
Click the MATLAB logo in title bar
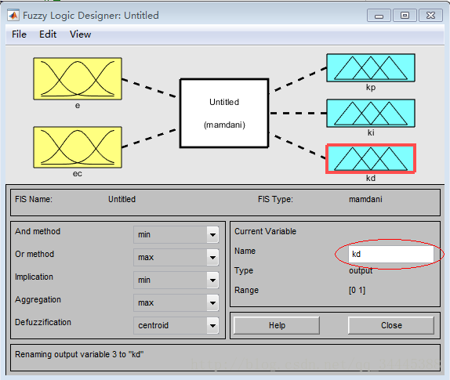click(x=13, y=15)
